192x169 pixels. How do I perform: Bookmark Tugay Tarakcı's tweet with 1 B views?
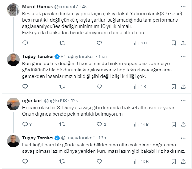click(174, 86)
